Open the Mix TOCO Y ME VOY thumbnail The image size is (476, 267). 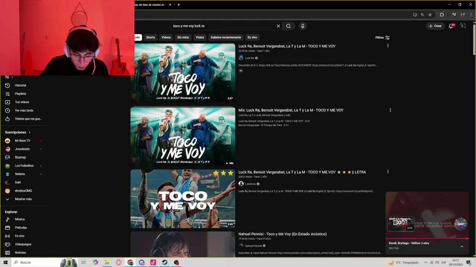[183, 136]
